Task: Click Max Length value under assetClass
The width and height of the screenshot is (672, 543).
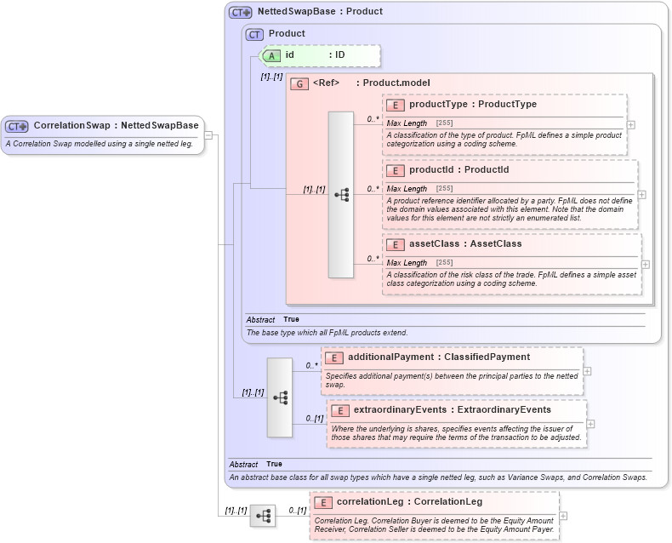Action: coord(444,263)
